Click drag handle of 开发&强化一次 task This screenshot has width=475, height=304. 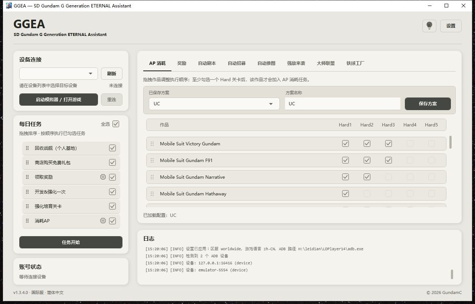pyautogui.click(x=27, y=192)
